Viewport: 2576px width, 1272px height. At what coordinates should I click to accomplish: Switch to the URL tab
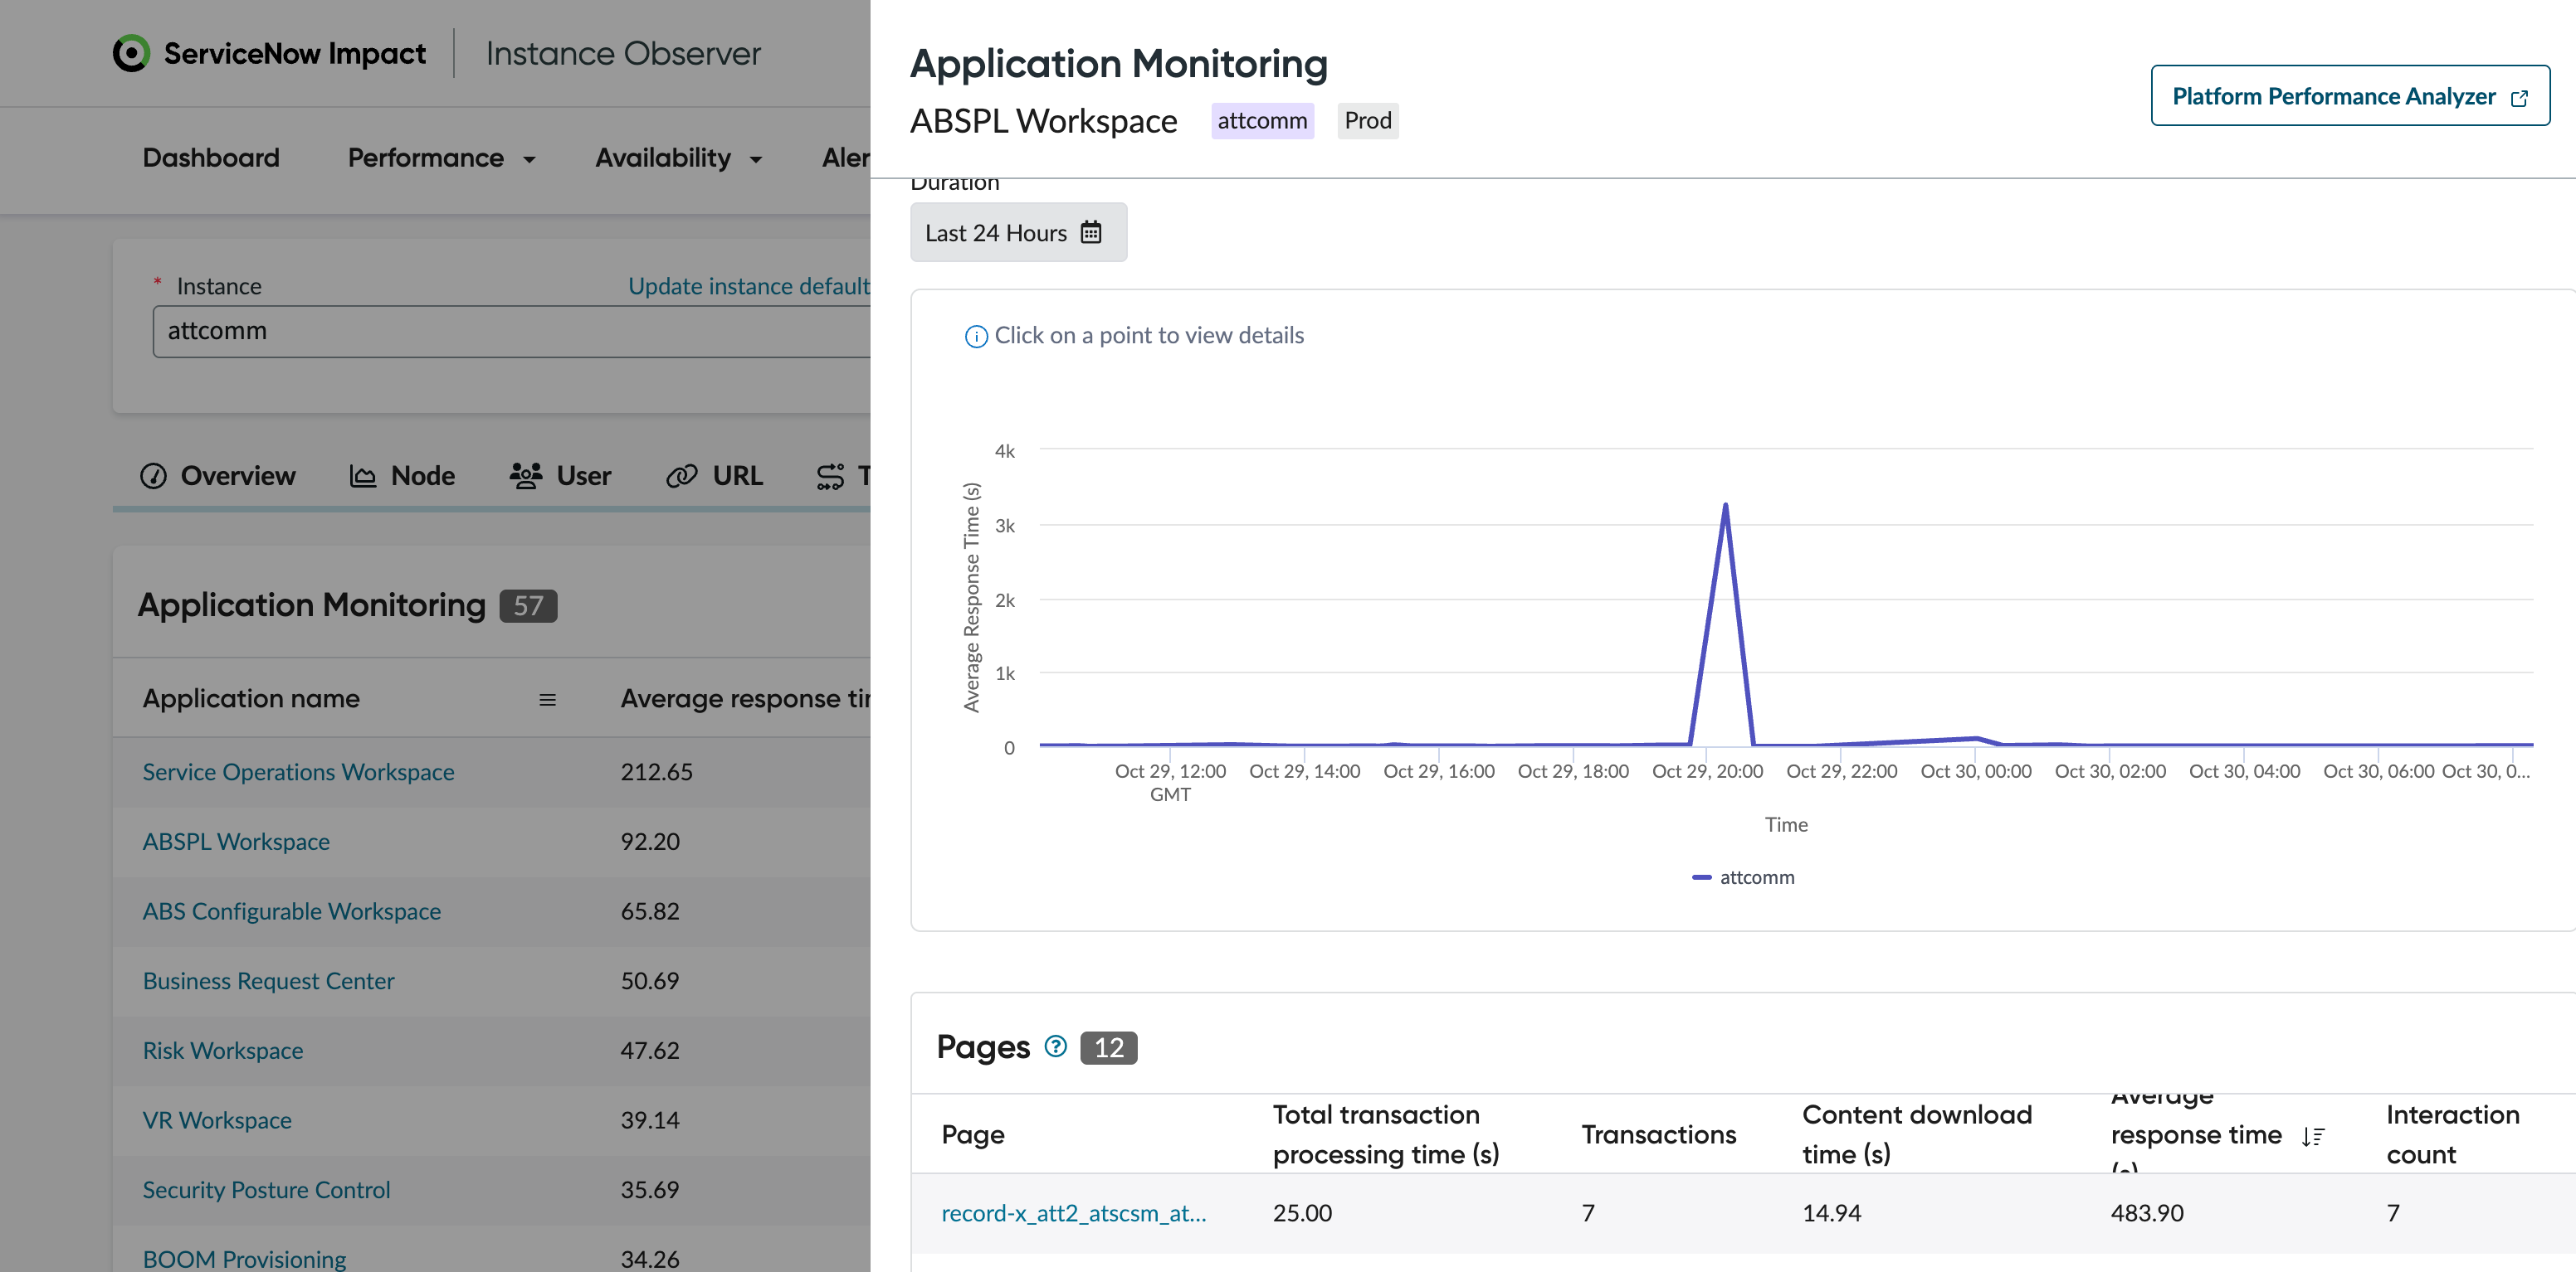pyautogui.click(x=714, y=476)
